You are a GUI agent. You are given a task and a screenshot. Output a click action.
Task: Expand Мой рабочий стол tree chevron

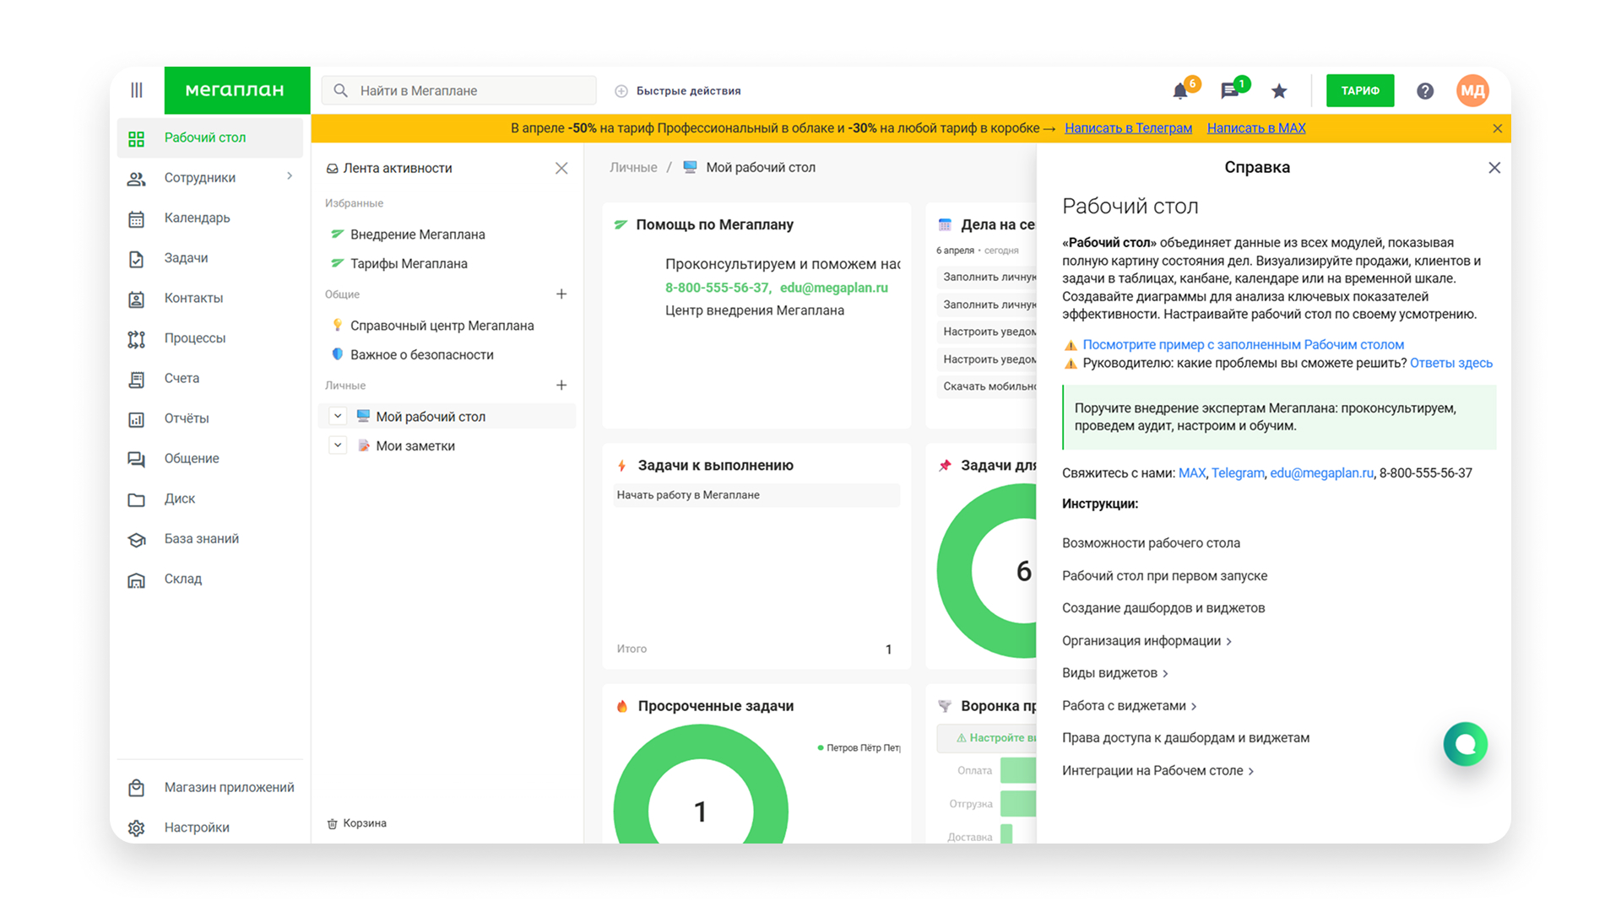338,416
